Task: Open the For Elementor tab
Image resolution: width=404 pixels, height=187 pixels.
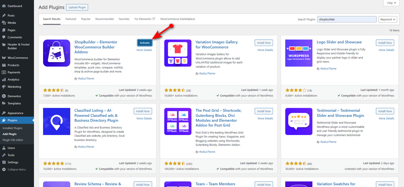Action: pyautogui.click(x=145, y=19)
